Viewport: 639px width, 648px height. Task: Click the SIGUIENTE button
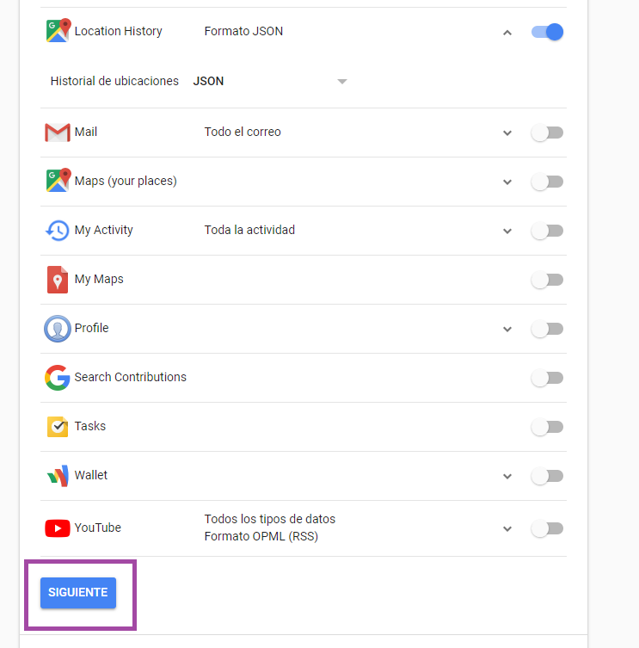[x=78, y=593]
